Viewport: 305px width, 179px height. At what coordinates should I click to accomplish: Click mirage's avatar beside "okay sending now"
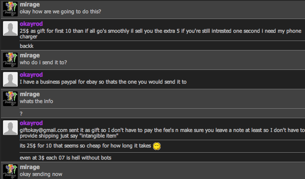10,171
